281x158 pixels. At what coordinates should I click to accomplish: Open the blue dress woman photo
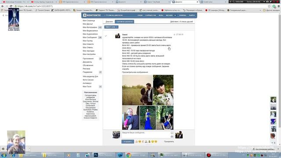point(148,118)
